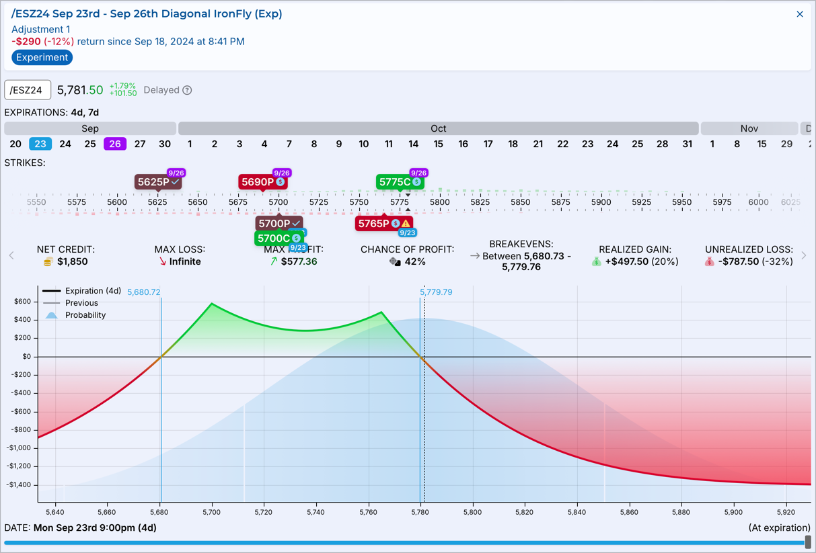The height and width of the screenshot is (553, 816).
Task: Pick the Sep 27 date
Action: (x=140, y=144)
